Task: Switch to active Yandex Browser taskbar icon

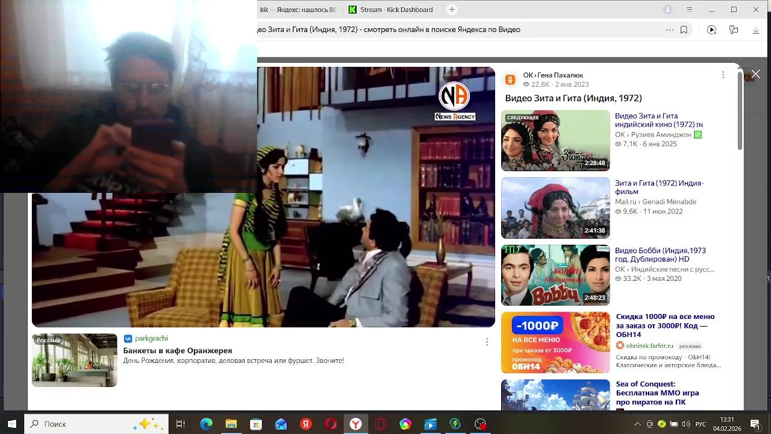Action: click(x=356, y=424)
